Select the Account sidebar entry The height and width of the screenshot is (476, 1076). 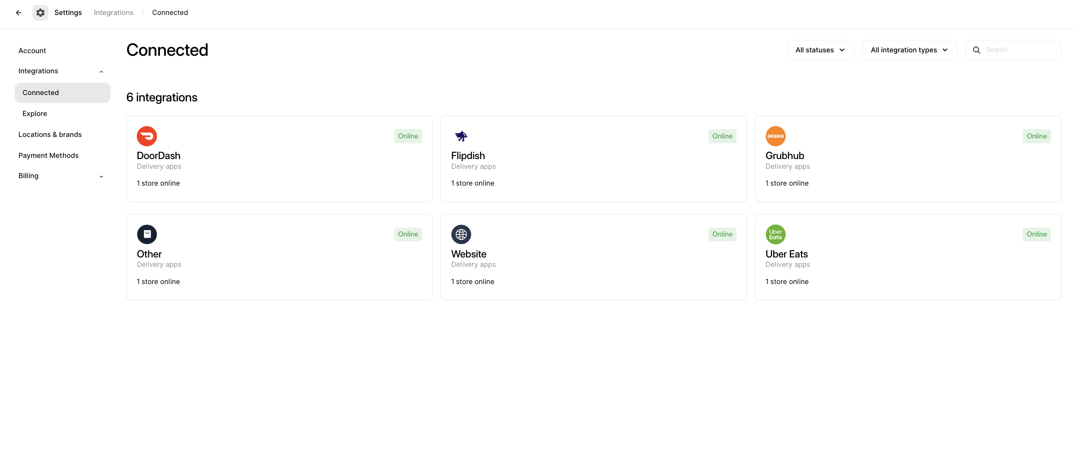click(x=32, y=51)
